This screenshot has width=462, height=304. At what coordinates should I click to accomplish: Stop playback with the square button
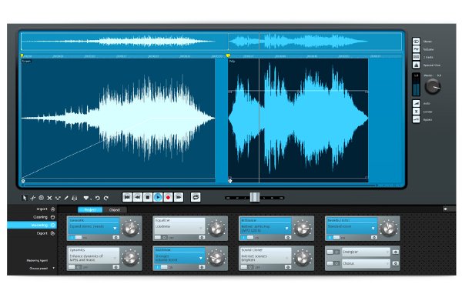pyautogui.click(x=148, y=197)
